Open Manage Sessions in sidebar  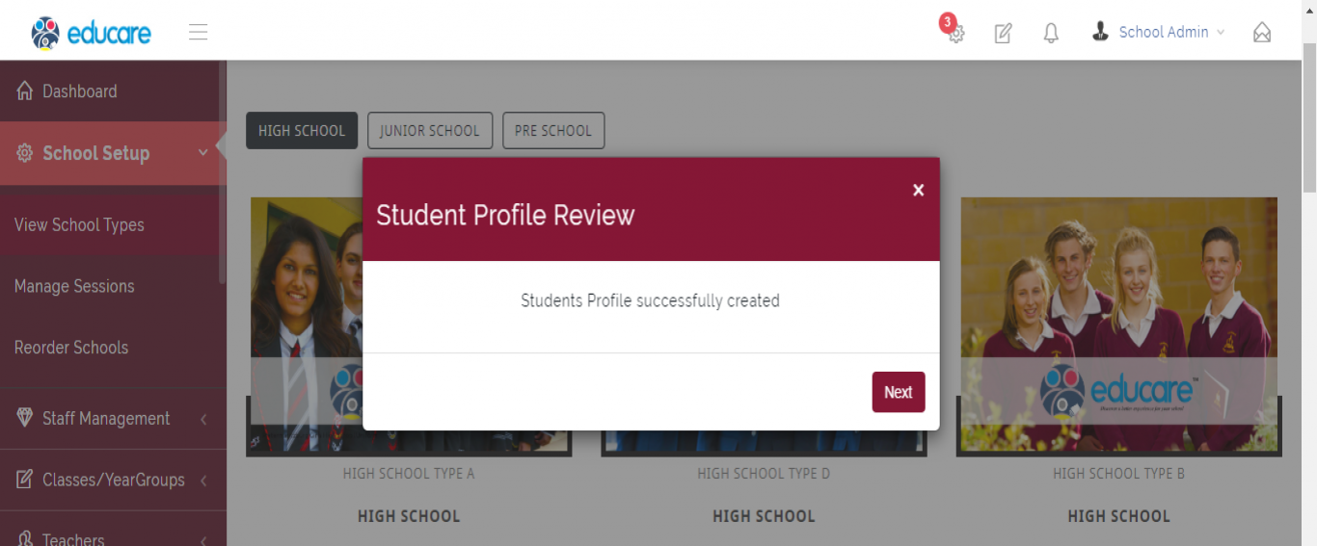pyautogui.click(x=74, y=286)
